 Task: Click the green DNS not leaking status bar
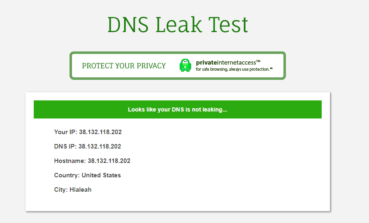[x=178, y=109]
